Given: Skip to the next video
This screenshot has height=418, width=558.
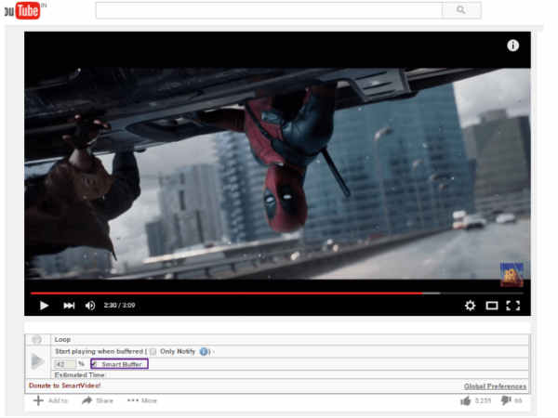Looking at the screenshot, I should [x=69, y=306].
